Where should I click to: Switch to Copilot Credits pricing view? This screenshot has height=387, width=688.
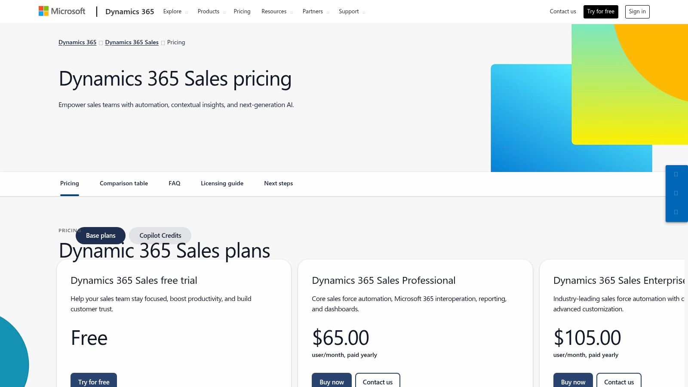tap(160, 235)
